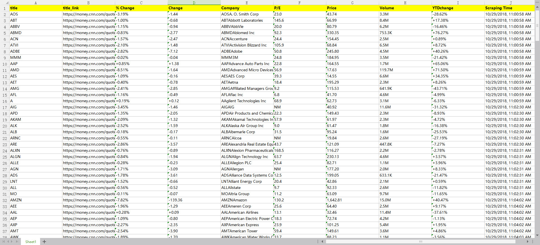Select the 'LNTAlliant Energy Corp' cell
This screenshot has width=540, height=245.
tap(247, 182)
